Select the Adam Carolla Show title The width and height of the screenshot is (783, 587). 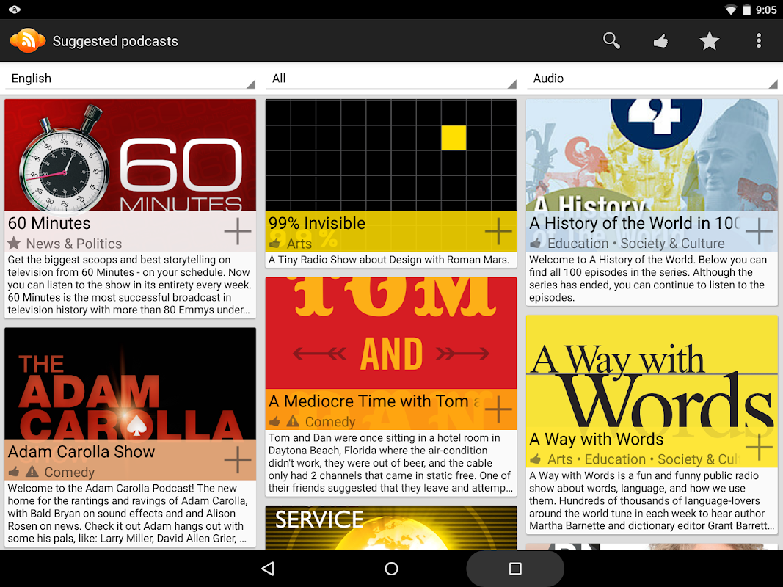pyautogui.click(x=81, y=452)
